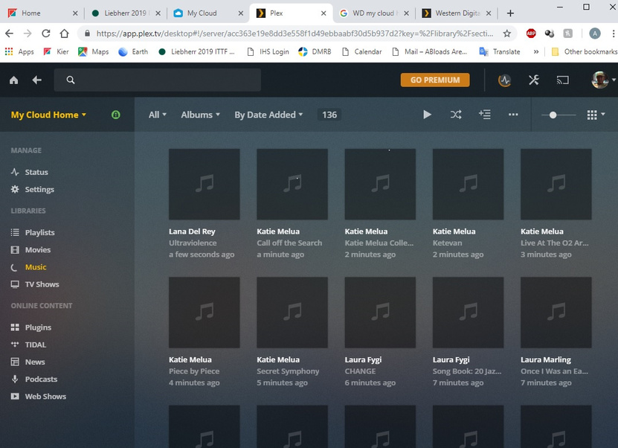
Task: Open the Translate bookmark
Action: point(500,51)
